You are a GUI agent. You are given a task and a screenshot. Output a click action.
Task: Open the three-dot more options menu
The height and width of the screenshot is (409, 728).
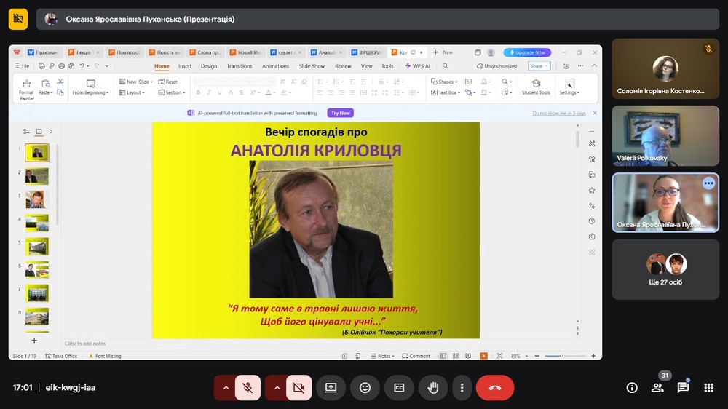[462, 388]
